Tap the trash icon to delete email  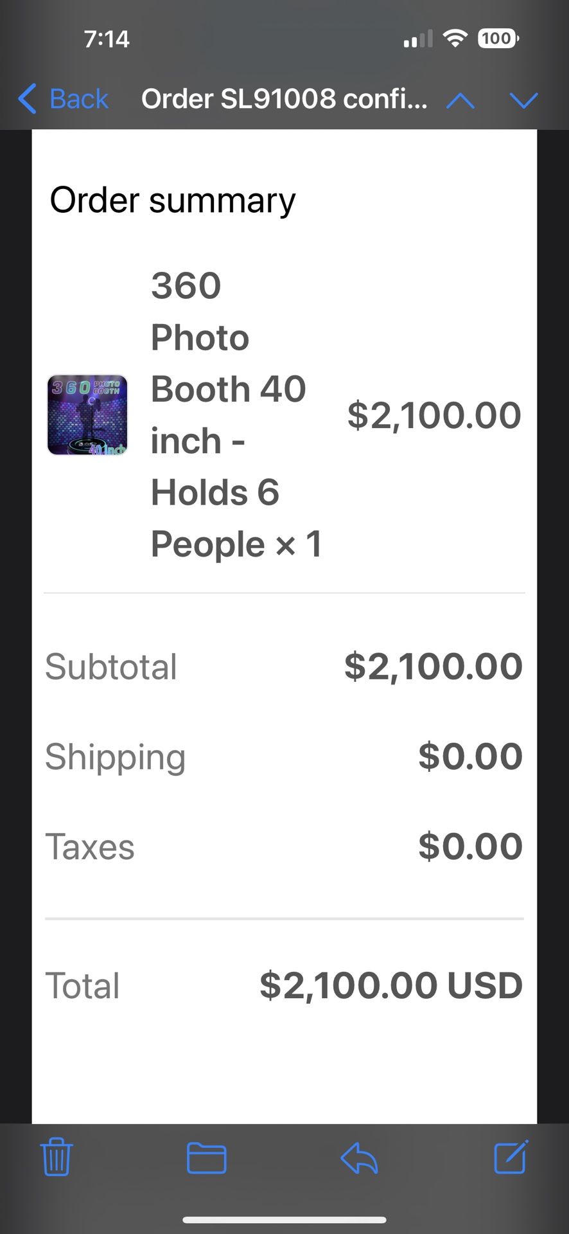[x=57, y=1157]
